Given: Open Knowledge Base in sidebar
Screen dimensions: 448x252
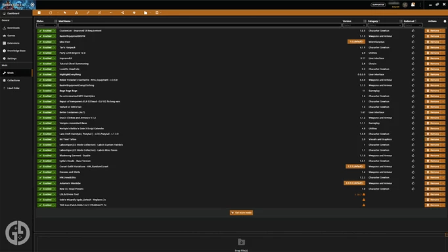Looking at the screenshot, I should pyautogui.click(x=16, y=51).
